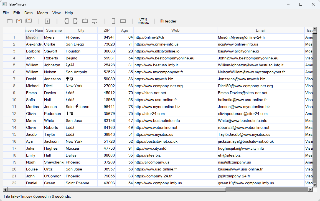Insert a row above using toolbar
Viewport: 320px width, 201px height.
coord(85,21)
